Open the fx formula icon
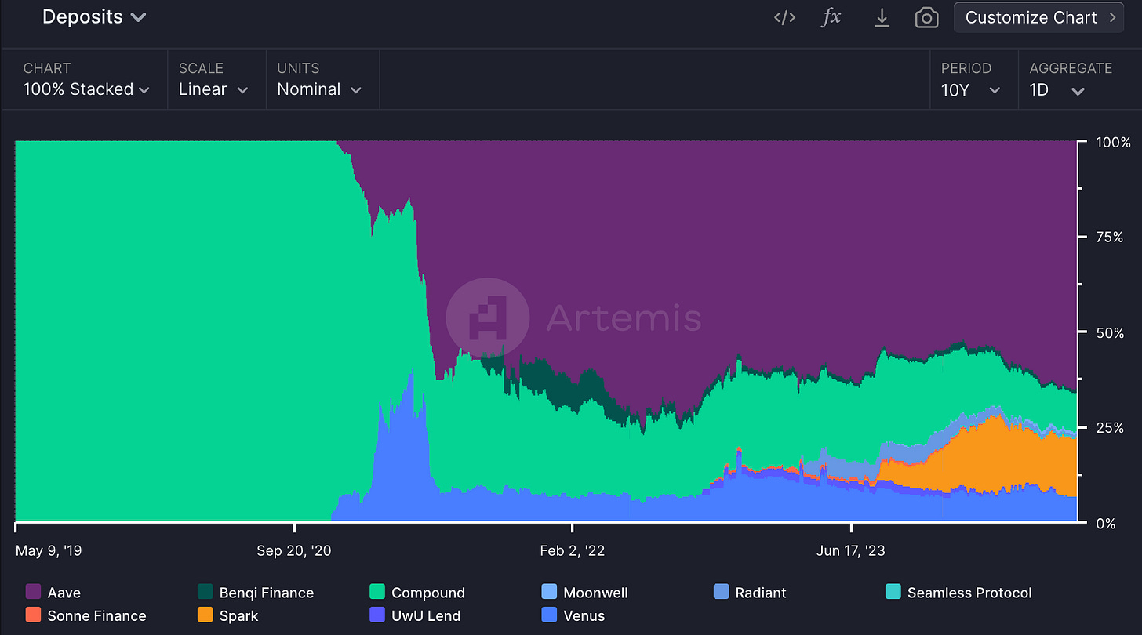Image resolution: width=1142 pixels, height=635 pixels. coord(831,17)
